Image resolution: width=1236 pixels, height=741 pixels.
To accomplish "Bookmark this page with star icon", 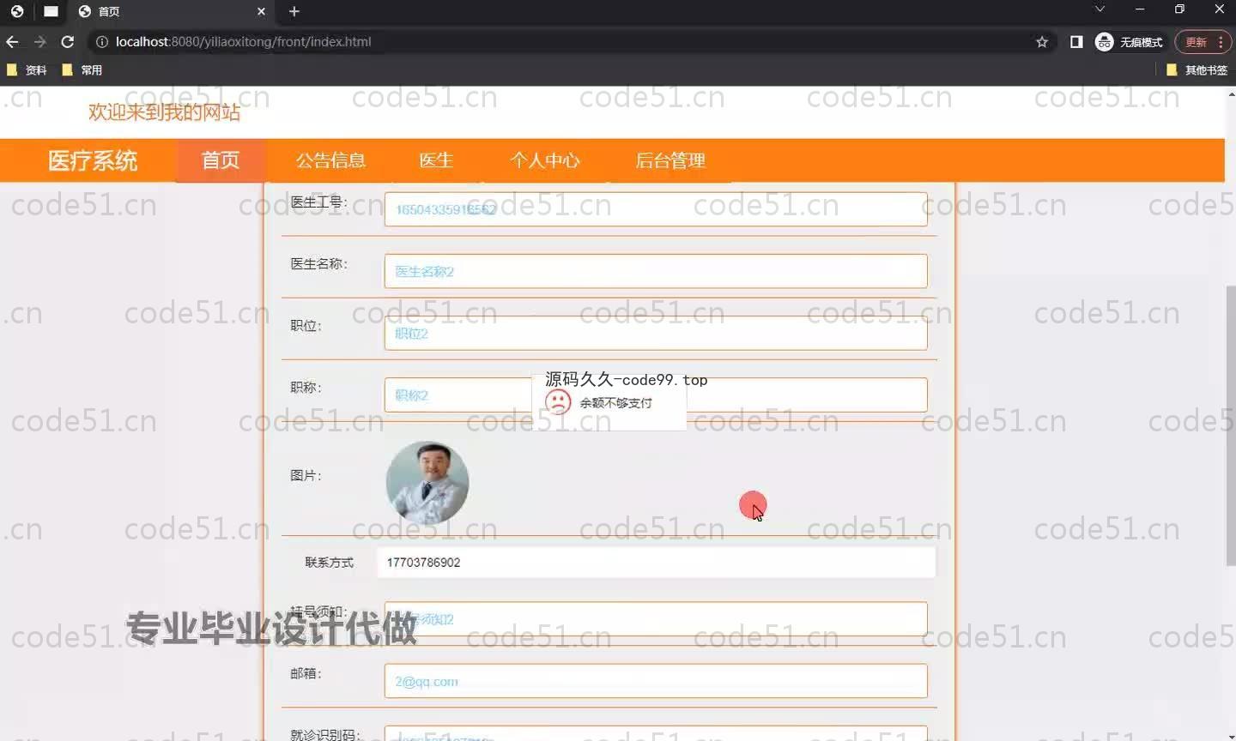I will [1042, 41].
